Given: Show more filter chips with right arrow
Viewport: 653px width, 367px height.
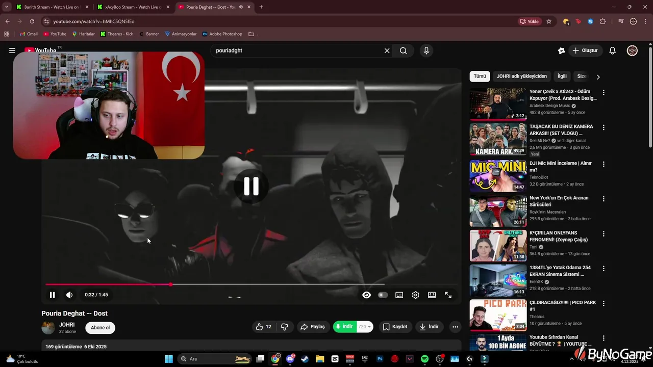Looking at the screenshot, I should coord(598,77).
